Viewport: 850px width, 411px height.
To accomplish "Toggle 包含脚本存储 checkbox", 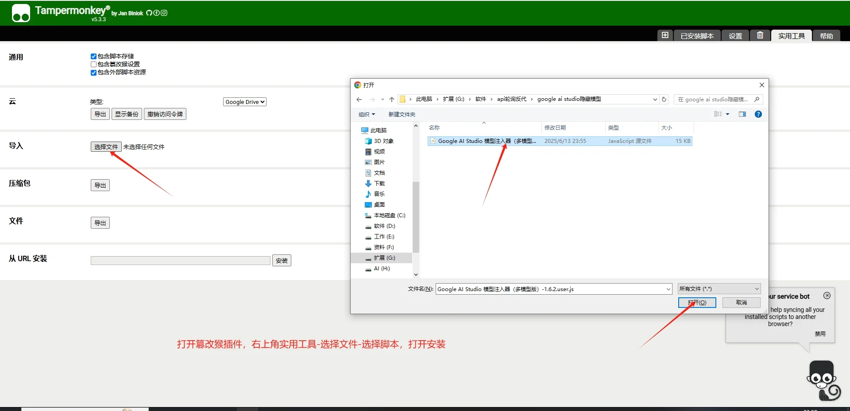I will tap(93, 57).
